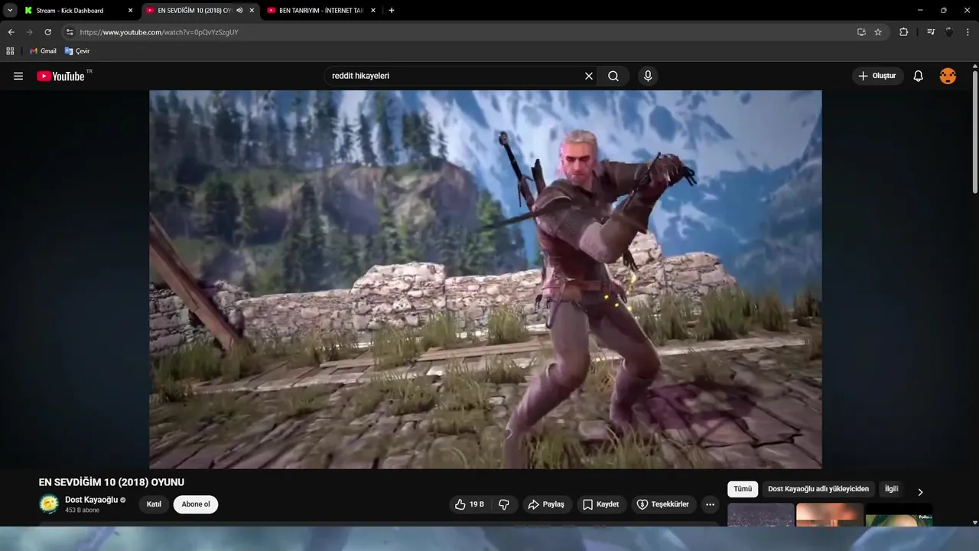Open the notifications bell
Image resolution: width=979 pixels, height=551 pixels.
pos(919,76)
